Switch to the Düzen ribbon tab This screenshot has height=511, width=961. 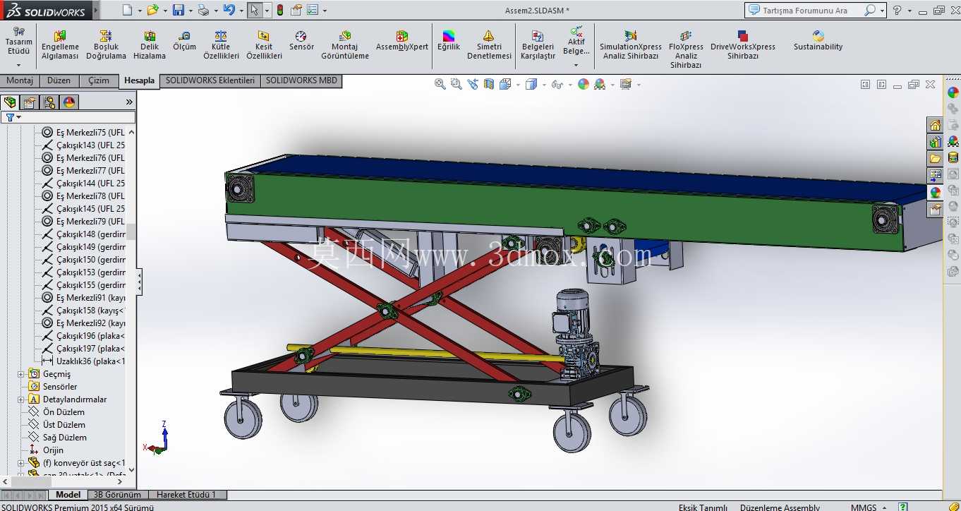[x=59, y=80]
